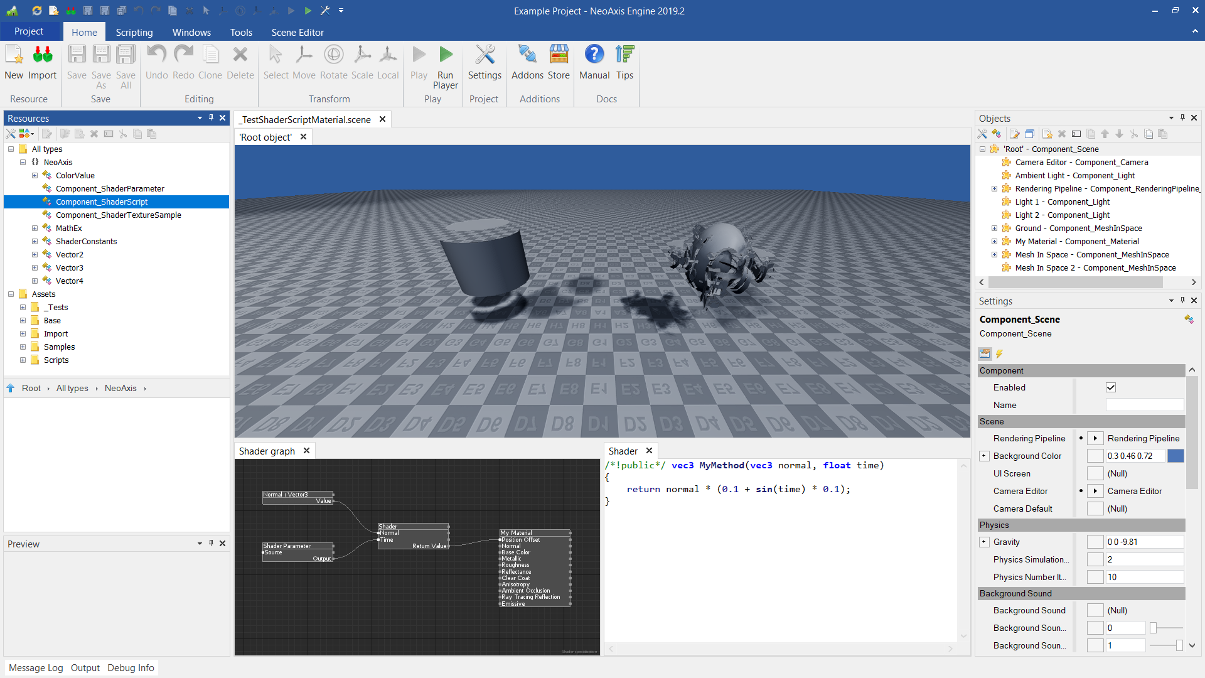The height and width of the screenshot is (678, 1205).
Task: Click the Debug Info button
Action: [x=131, y=668]
